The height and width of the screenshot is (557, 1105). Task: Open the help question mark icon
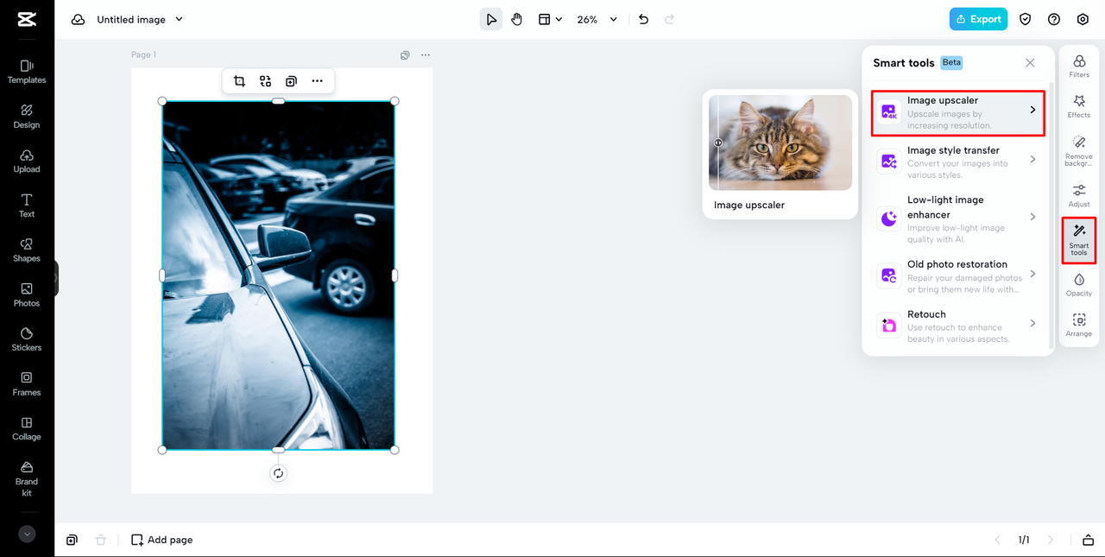tap(1054, 19)
